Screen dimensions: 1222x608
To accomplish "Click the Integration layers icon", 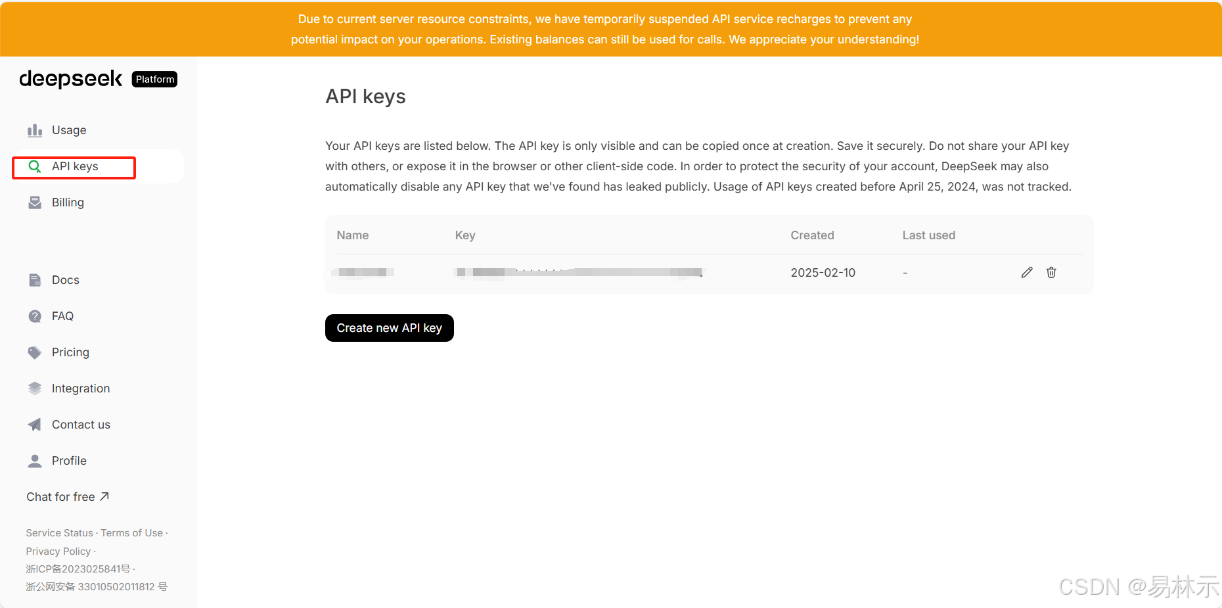I will [35, 388].
